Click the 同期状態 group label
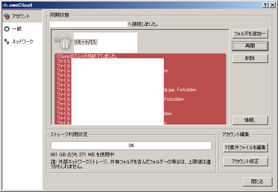278x192 pixels. (59, 15)
